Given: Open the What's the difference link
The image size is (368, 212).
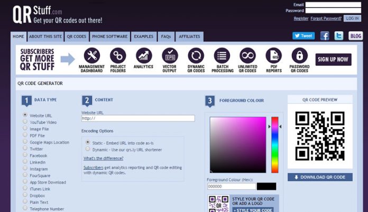Looking at the screenshot, I should pos(103,158).
